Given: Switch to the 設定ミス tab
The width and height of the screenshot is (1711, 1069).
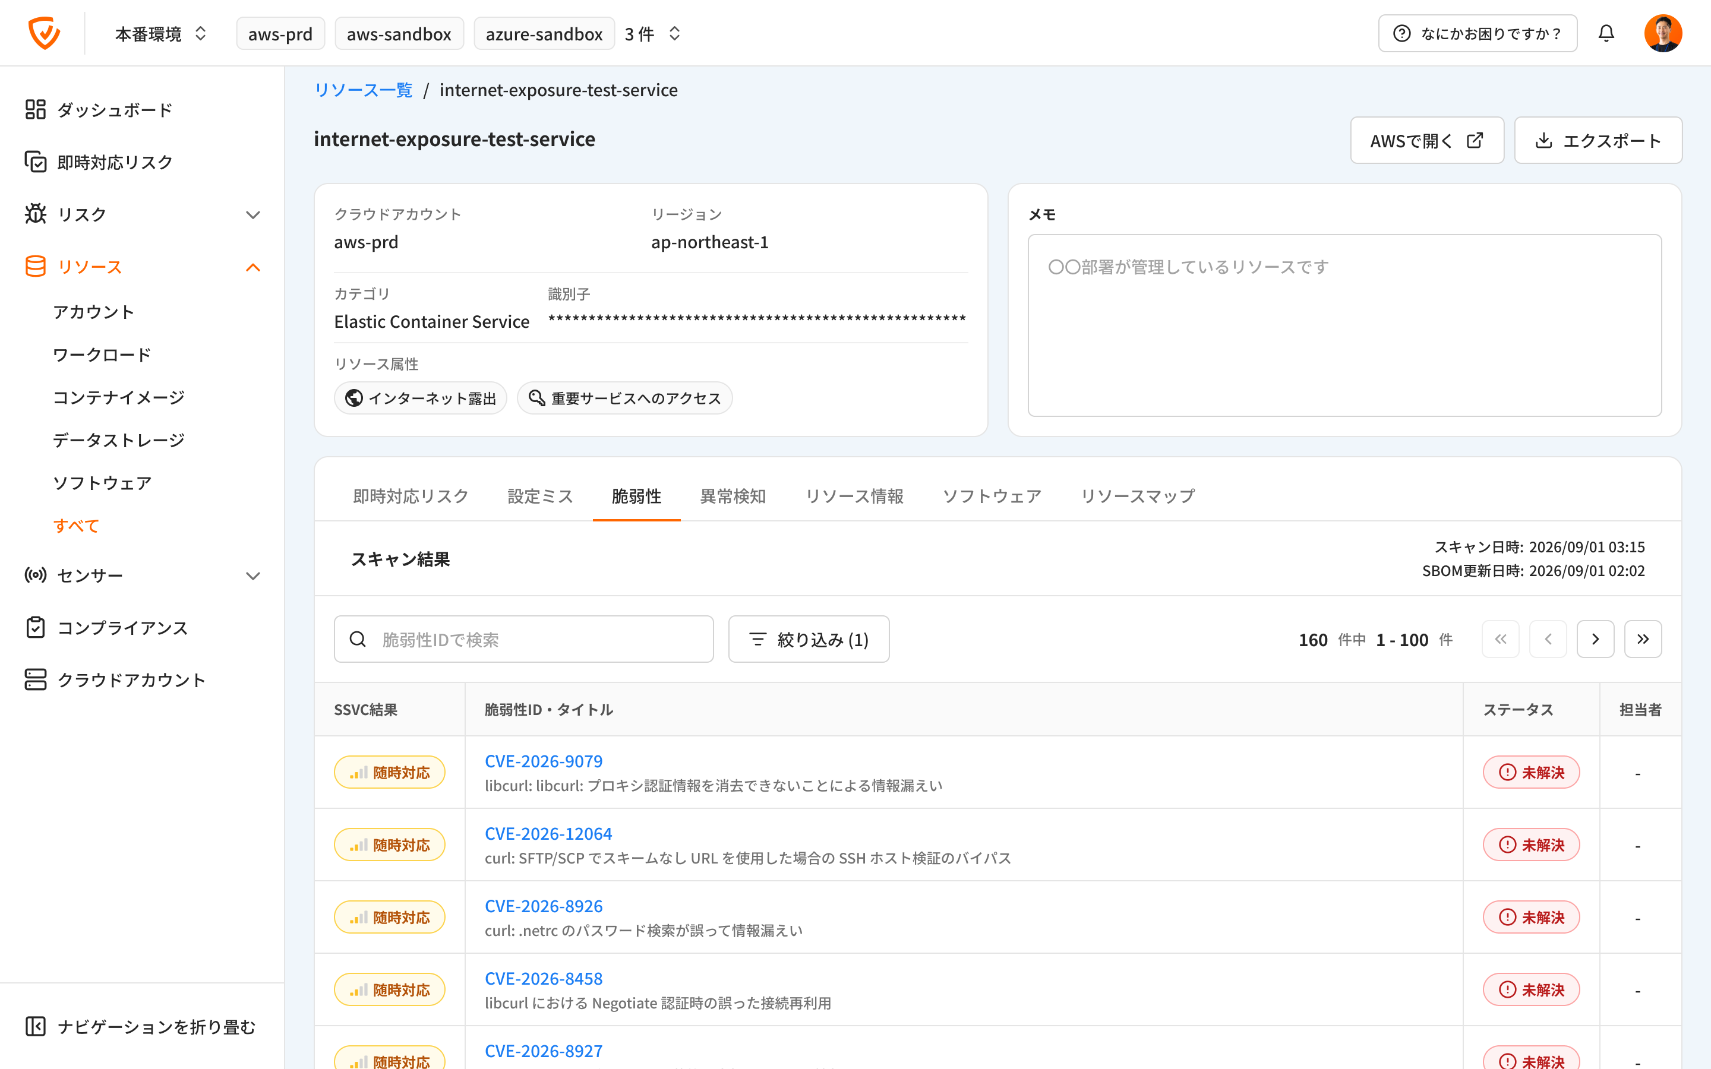Looking at the screenshot, I should pos(540,496).
